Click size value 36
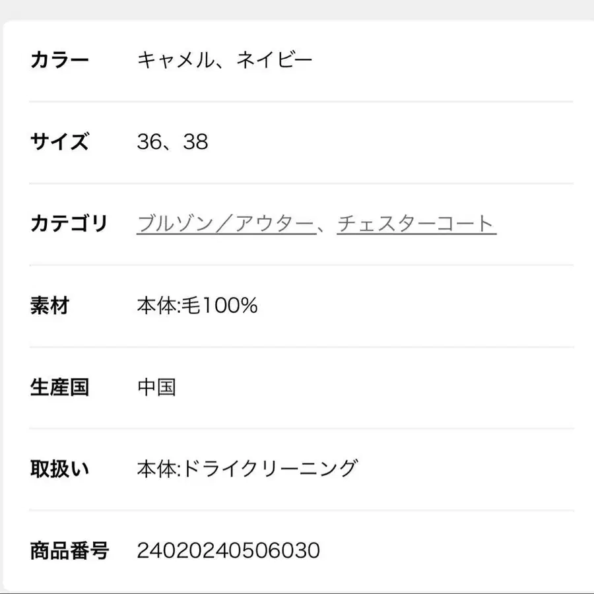 pyautogui.click(x=149, y=142)
